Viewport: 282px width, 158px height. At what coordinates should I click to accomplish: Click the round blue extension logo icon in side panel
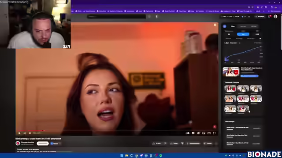(224, 26)
